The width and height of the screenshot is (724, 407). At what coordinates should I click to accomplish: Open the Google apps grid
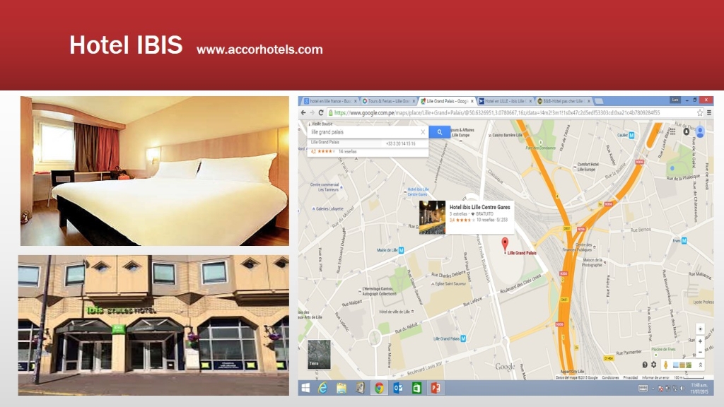673,132
